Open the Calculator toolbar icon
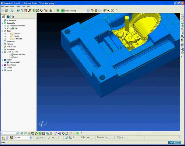This screenshot has height=146, width=185. pyautogui.click(x=96, y=11)
